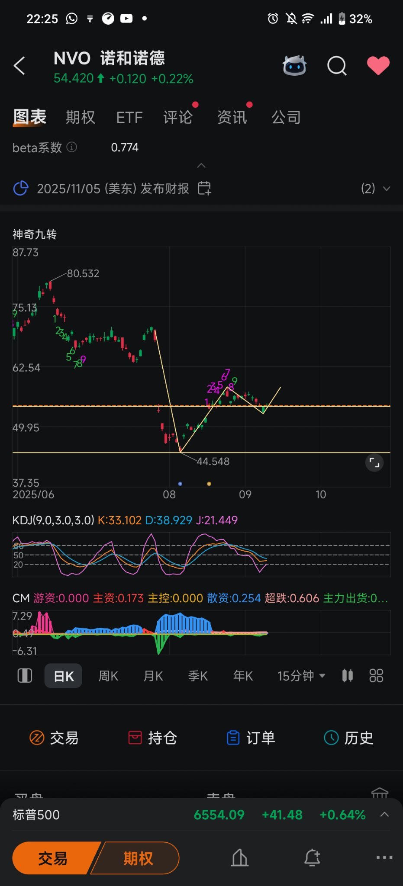The height and width of the screenshot is (886, 403).
Task: Open the more options ellipsis
Action: (x=384, y=857)
